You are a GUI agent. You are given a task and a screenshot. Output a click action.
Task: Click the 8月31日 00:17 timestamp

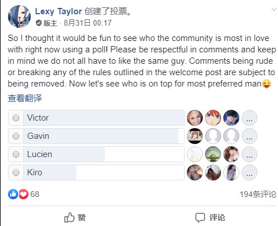tap(88, 23)
